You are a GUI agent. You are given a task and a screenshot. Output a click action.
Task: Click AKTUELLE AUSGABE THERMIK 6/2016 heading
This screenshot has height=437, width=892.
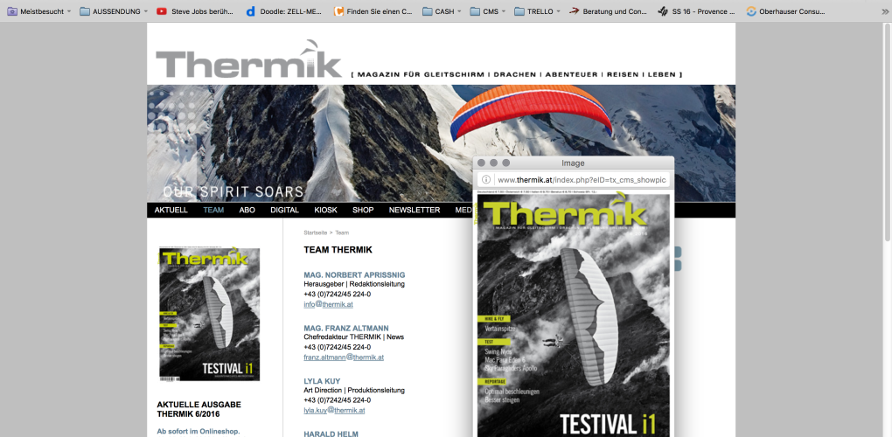(x=199, y=409)
